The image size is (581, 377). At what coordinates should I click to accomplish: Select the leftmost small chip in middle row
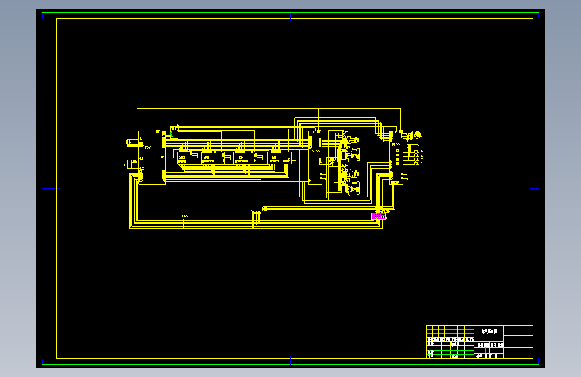click(184, 158)
